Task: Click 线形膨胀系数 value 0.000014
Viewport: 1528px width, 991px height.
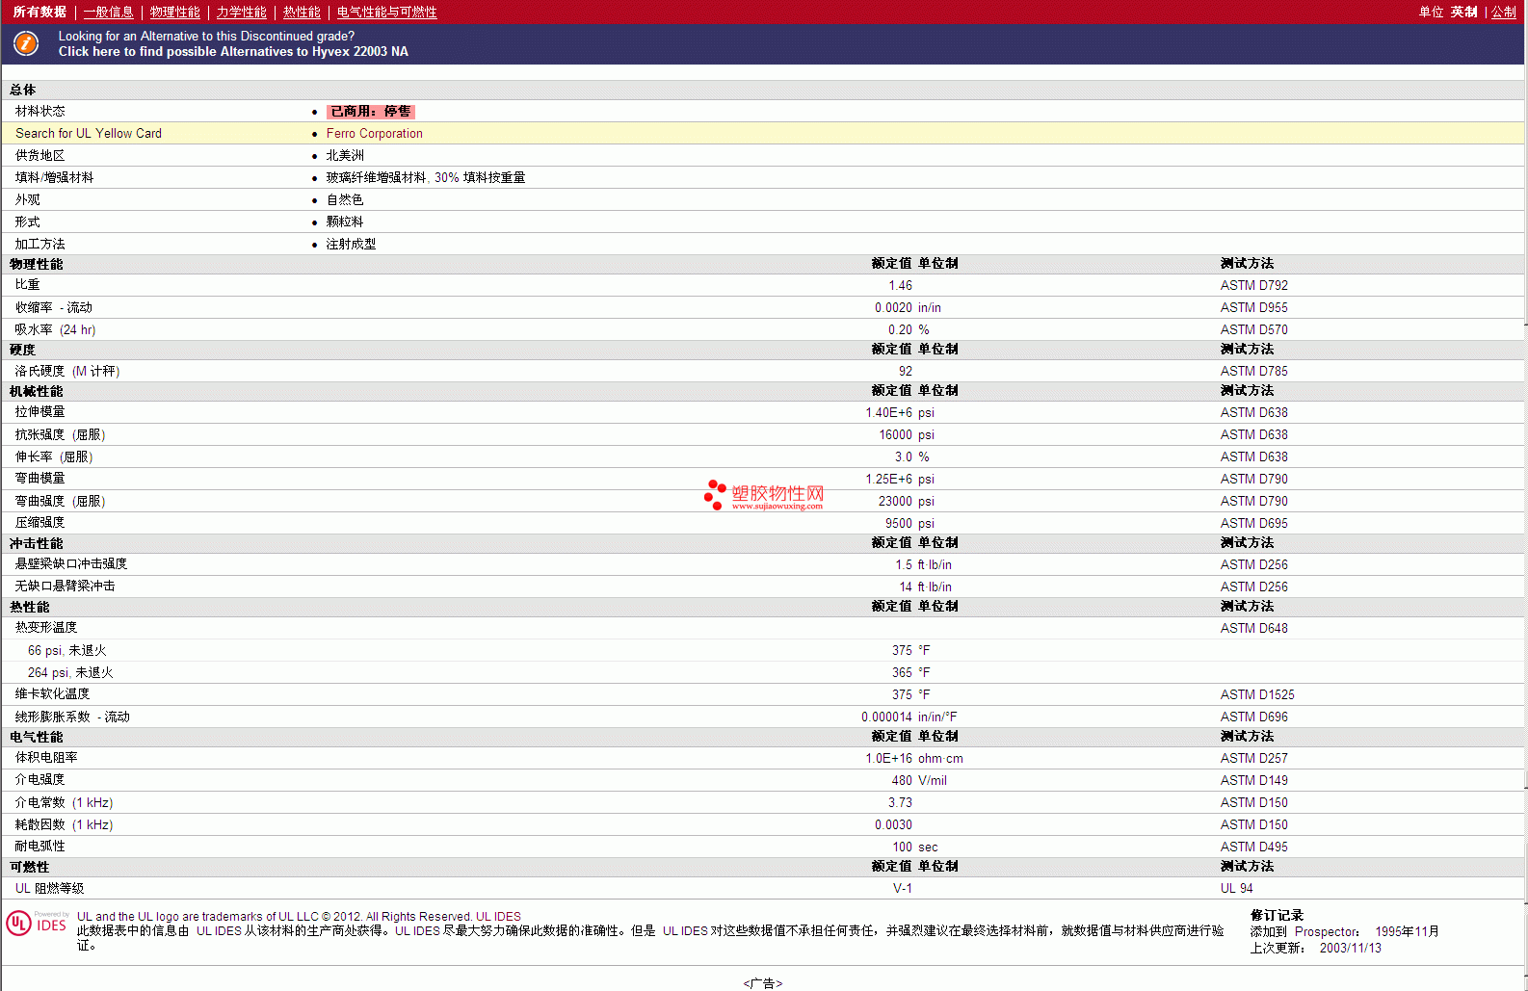Action: pyautogui.click(x=886, y=717)
